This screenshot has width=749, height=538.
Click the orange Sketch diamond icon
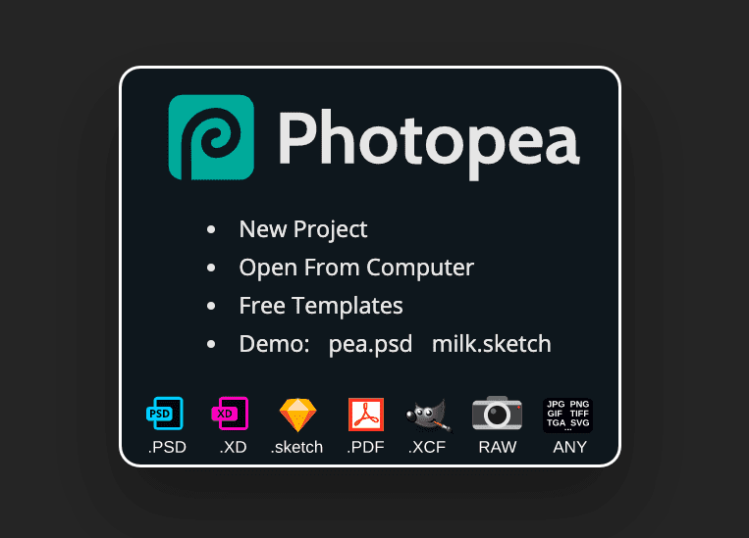(x=297, y=415)
